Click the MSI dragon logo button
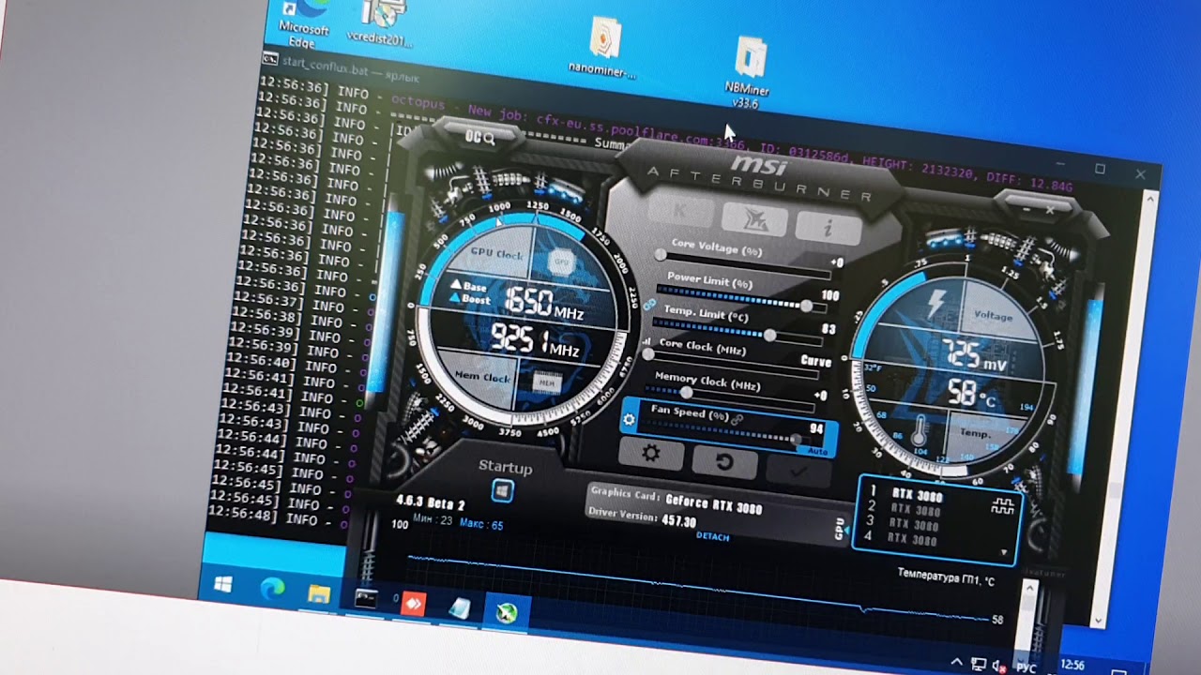1201x675 pixels. pos(754,219)
